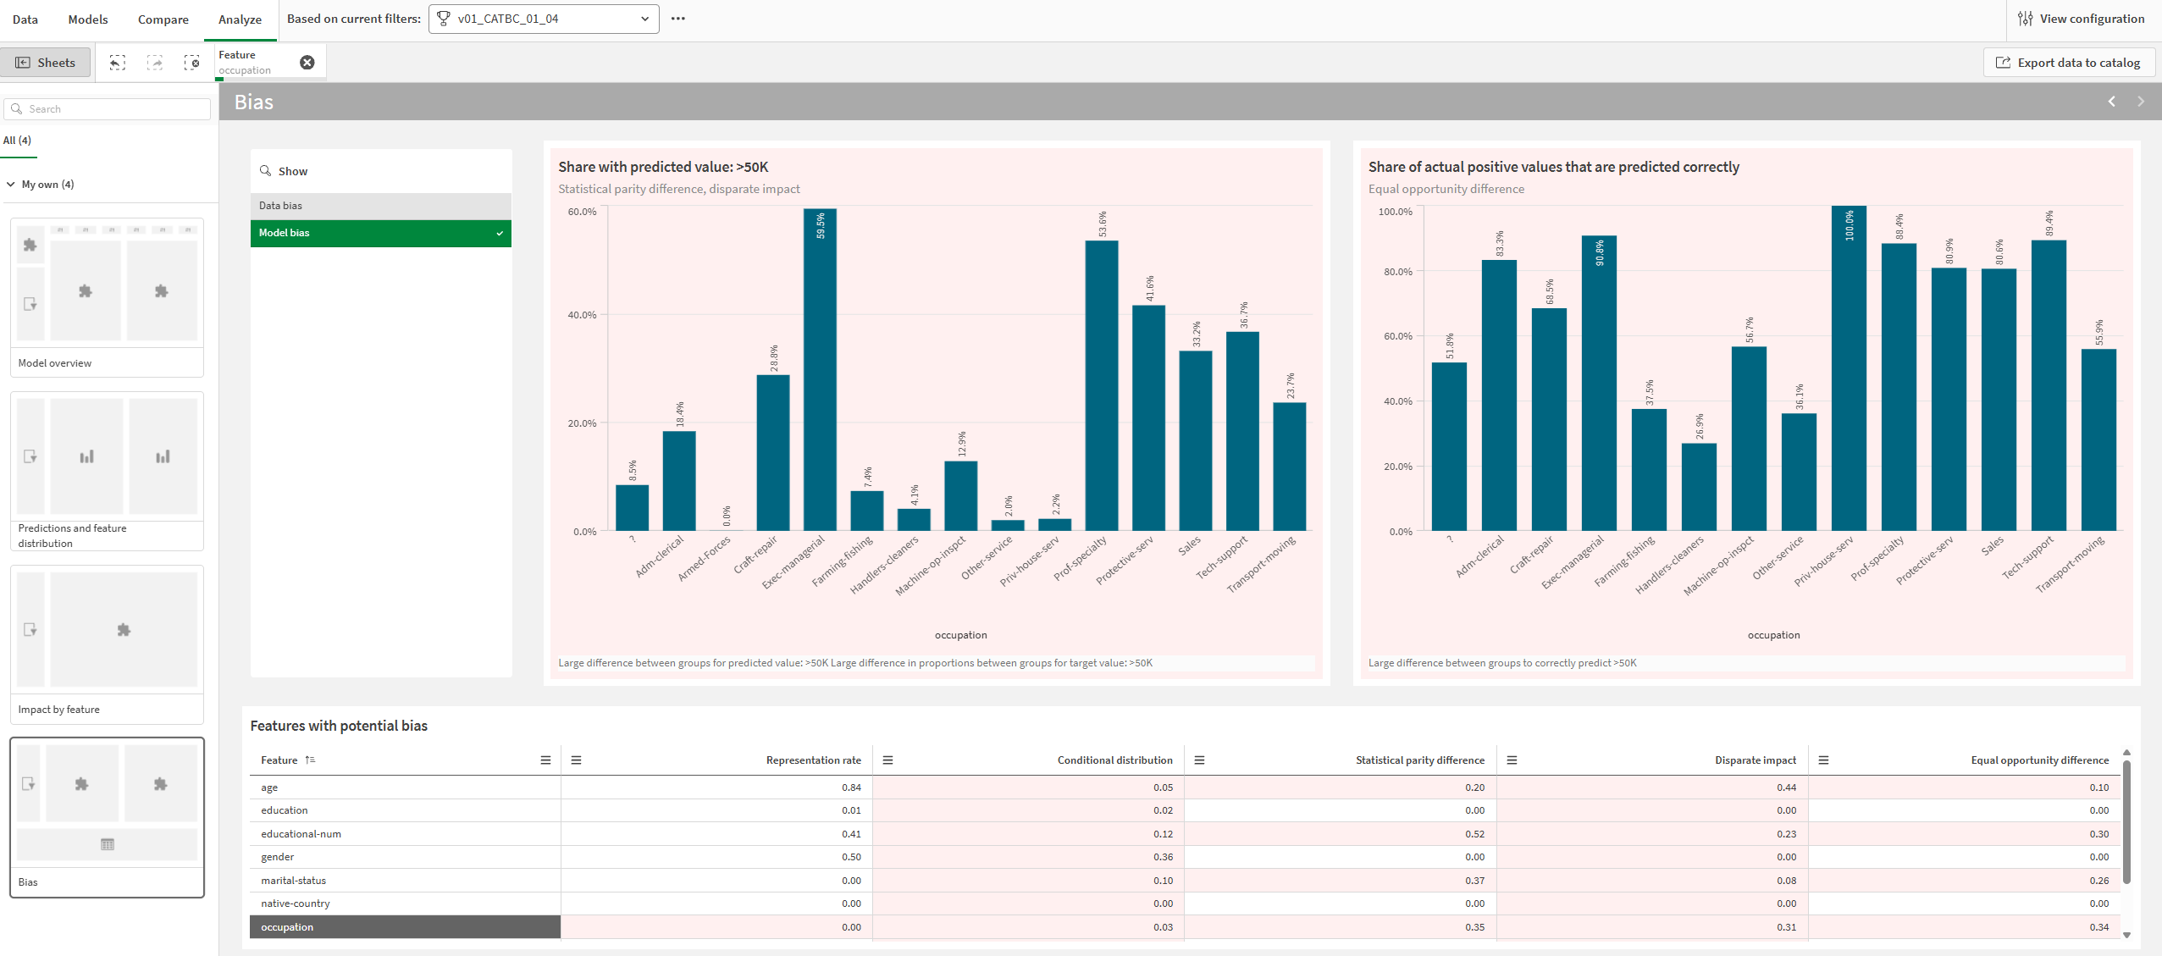Open the v01_CATBC_01_04 model selector dropdown
Image resolution: width=2162 pixels, height=956 pixels.
[644, 18]
